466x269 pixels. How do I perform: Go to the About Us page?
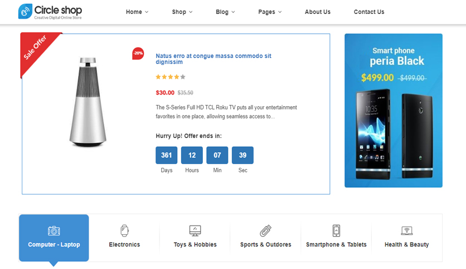point(317,12)
